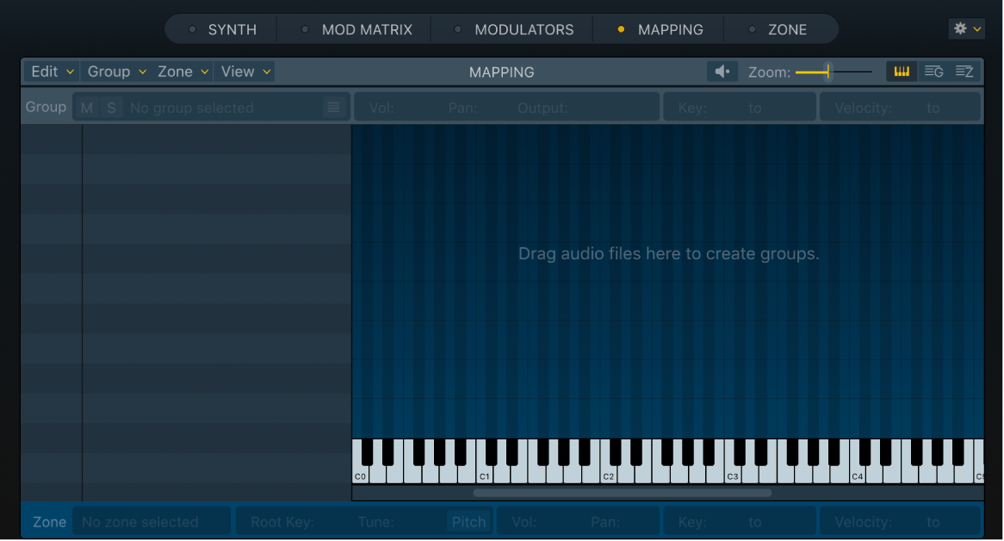The image size is (1004, 541).
Task: Expand the gear icon's dropdown chevron
Action: pyautogui.click(x=977, y=28)
